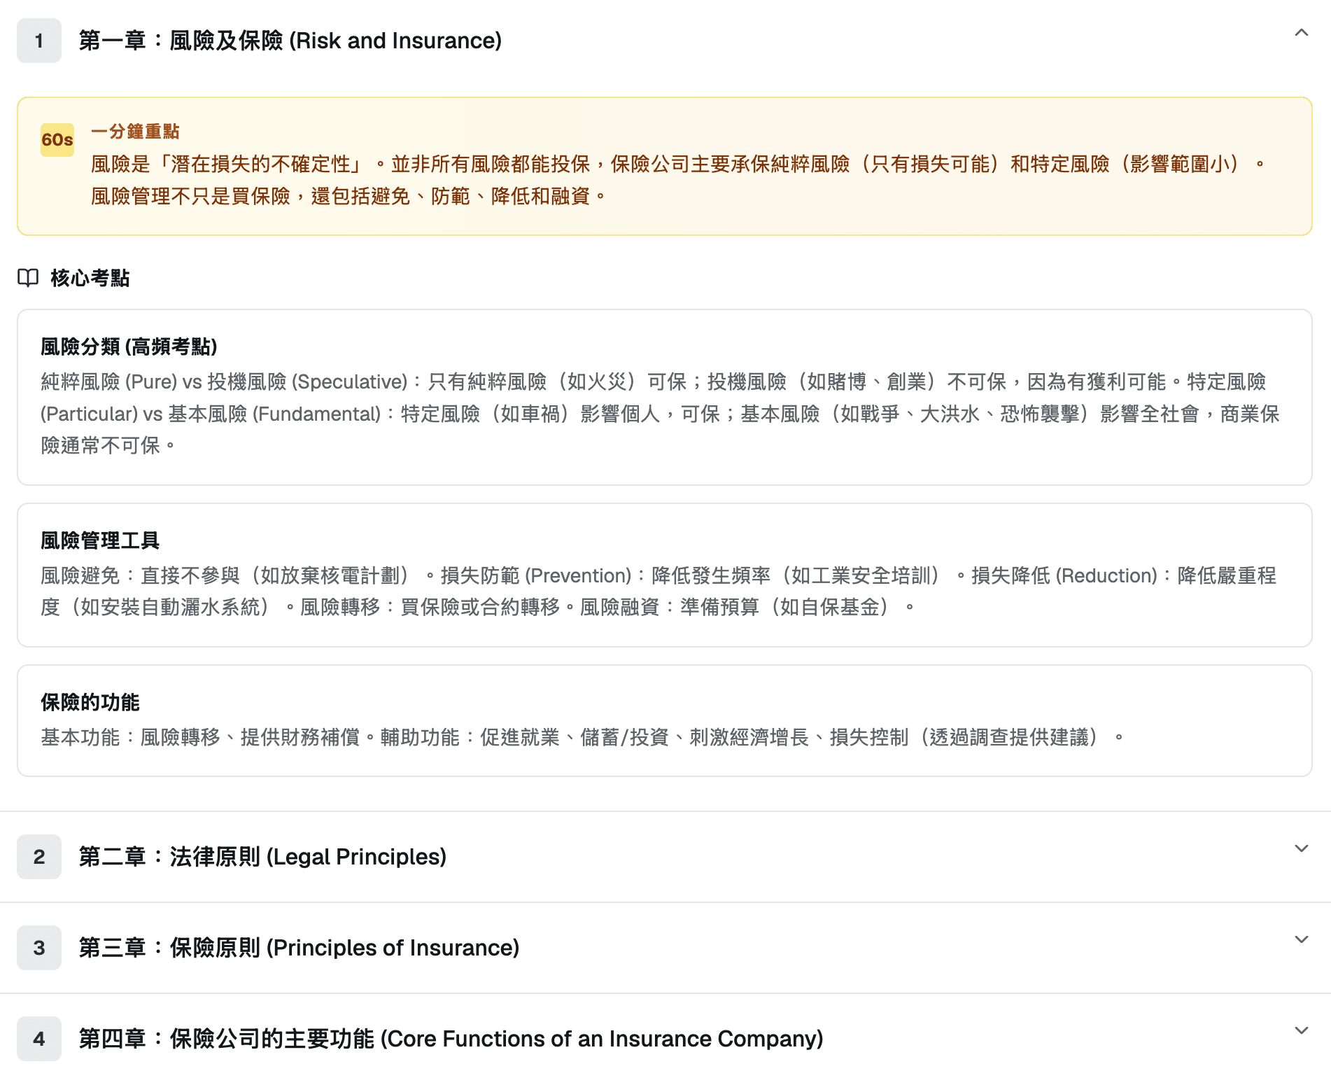Open chapter title 第二章：法律原則

pos(262,857)
